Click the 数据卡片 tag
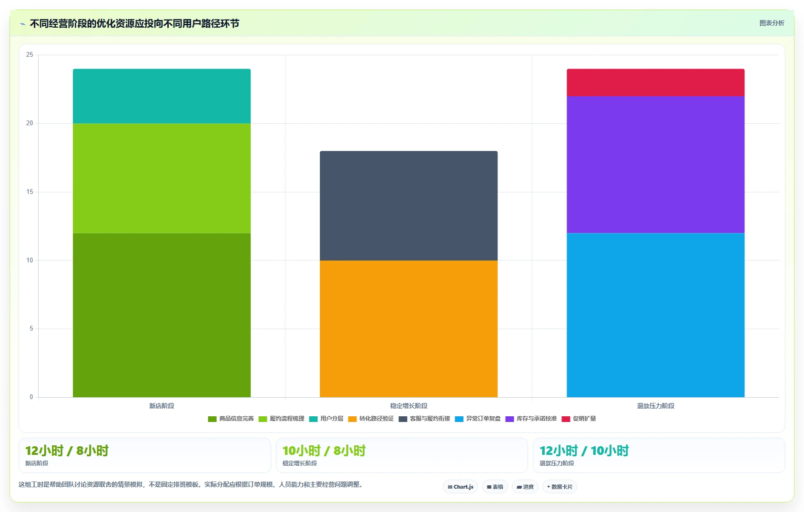The width and height of the screenshot is (804, 512). 560,487
